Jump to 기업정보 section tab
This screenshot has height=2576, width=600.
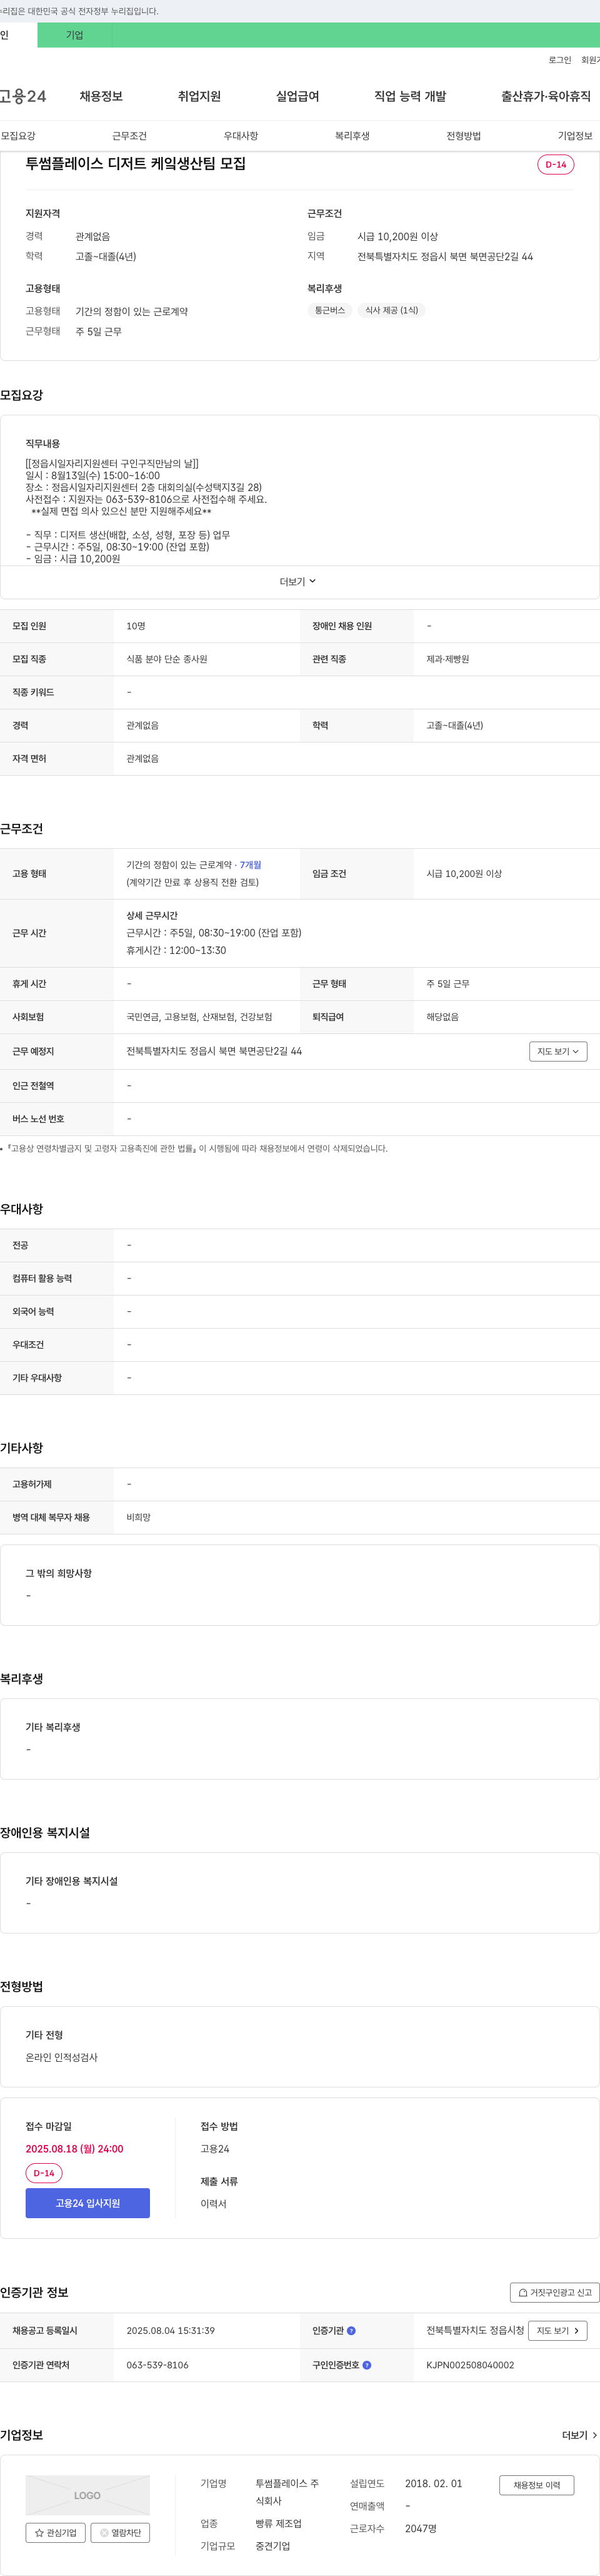point(575,136)
